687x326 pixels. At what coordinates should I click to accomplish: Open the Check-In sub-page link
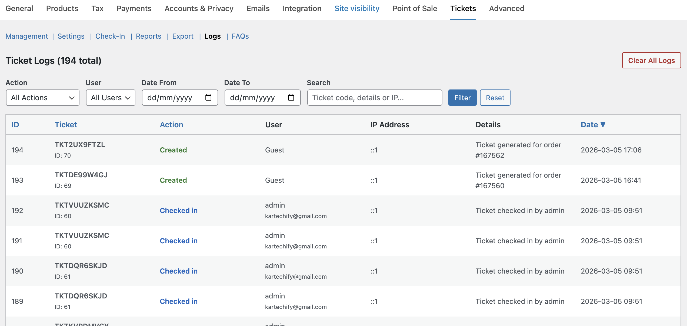(x=110, y=36)
